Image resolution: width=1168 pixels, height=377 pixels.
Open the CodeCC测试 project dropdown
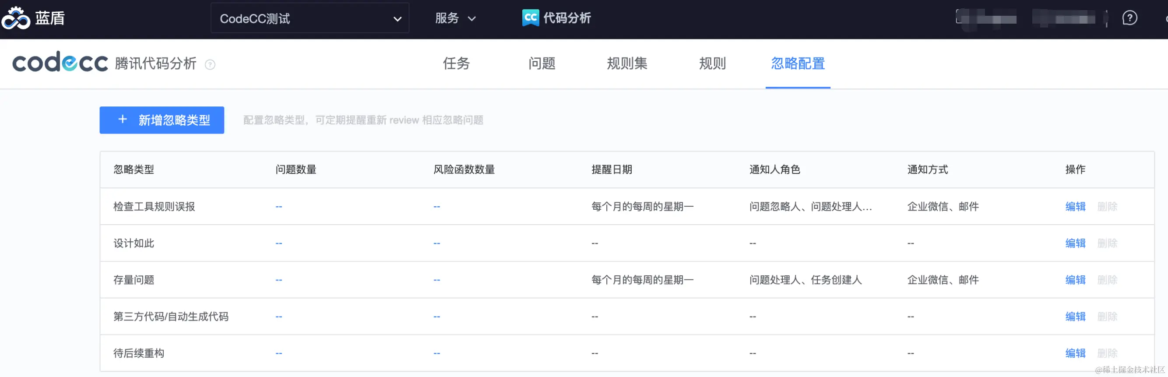pos(310,18)
